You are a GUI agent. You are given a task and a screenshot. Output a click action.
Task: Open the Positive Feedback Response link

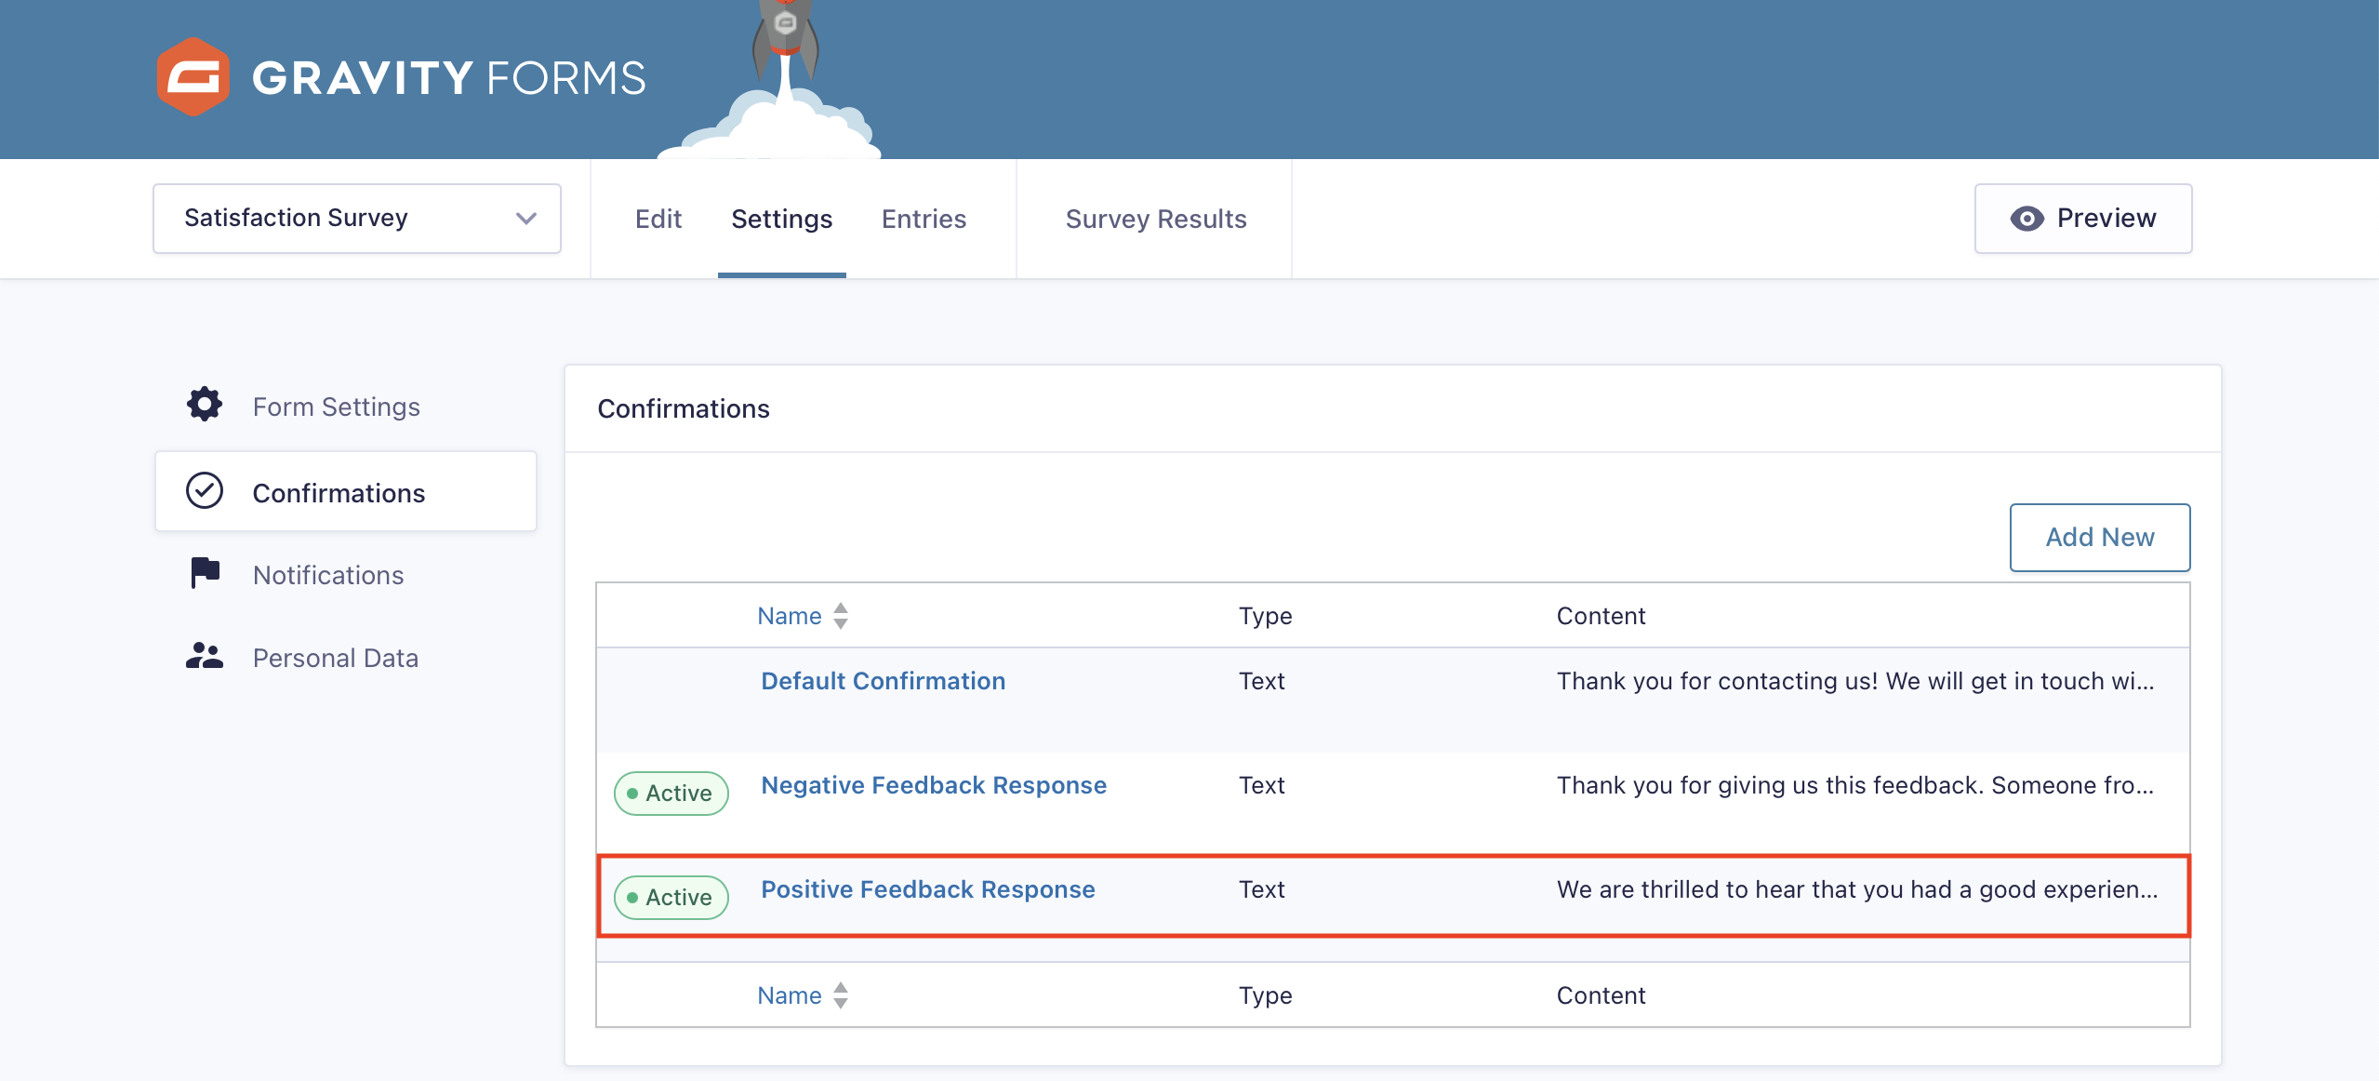928,889
